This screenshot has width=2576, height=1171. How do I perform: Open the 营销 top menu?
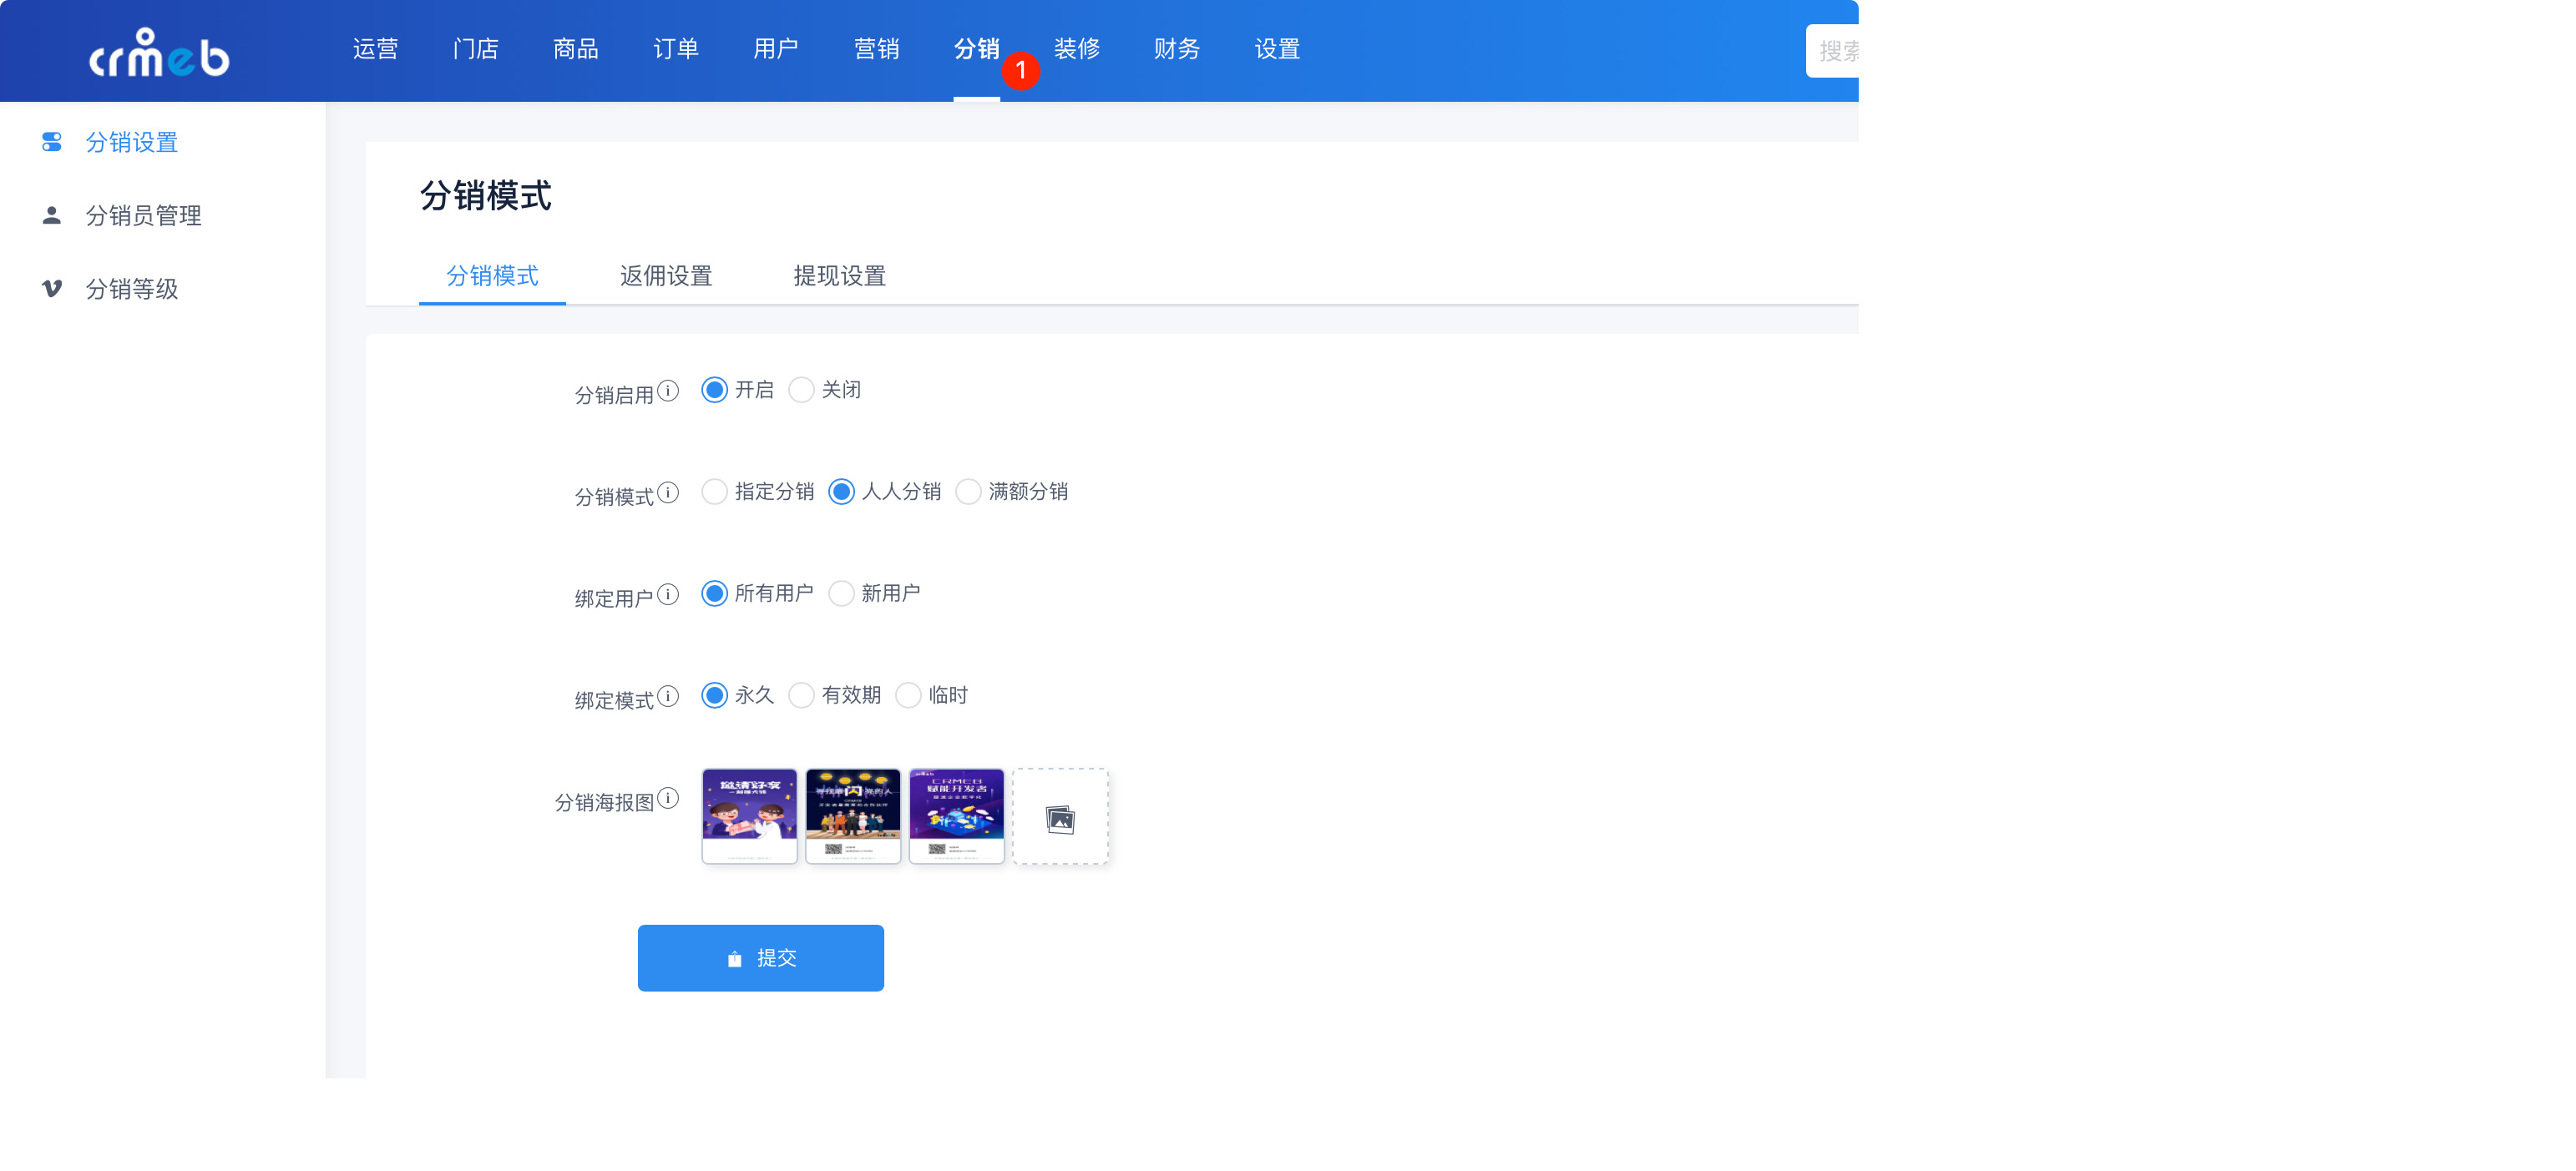point(877,49)
